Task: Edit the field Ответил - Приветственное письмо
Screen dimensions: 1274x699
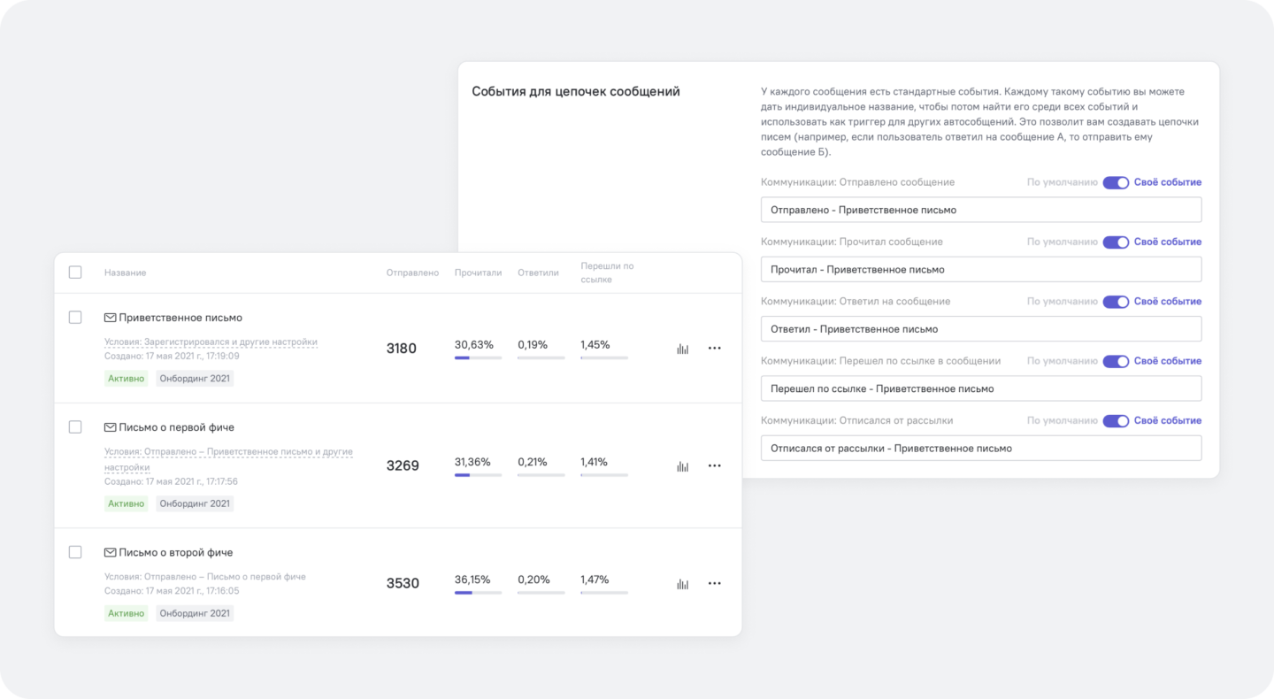Action: tap(981, 328)
